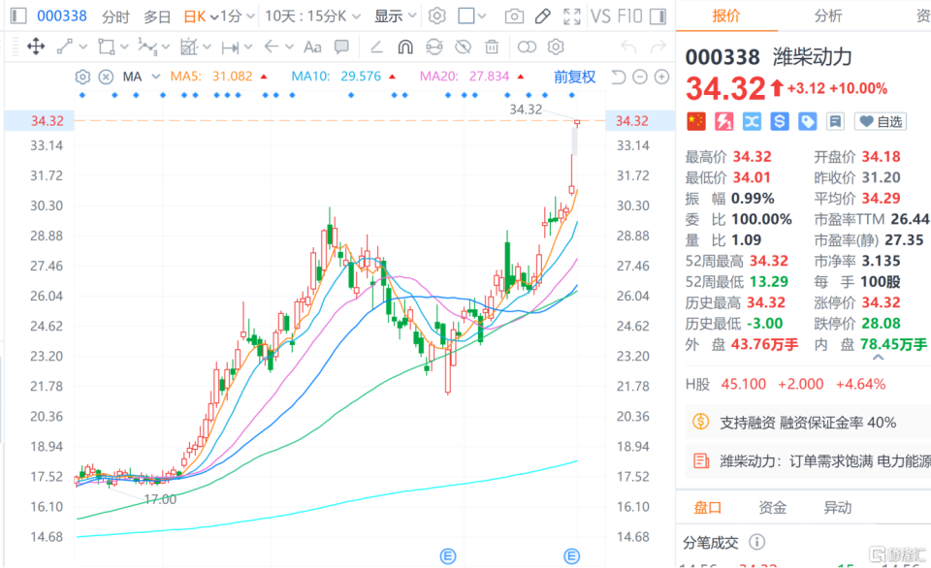The image size is (931, 568).
Task: Open chart settings gear in top toolbar
Action: [x=437, y=16]
